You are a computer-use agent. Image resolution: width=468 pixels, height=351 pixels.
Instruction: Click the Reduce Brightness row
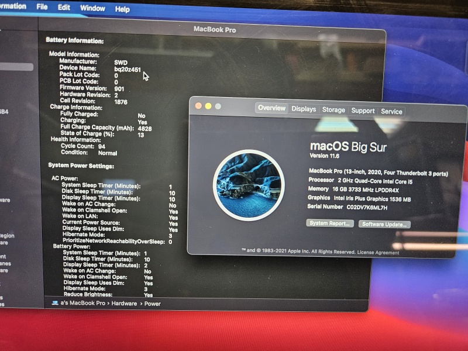click(x=108, y=295)
